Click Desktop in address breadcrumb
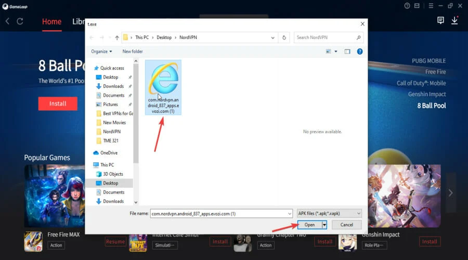The height and width of the screenshot is (260, 468). click(x=164, y=37)
